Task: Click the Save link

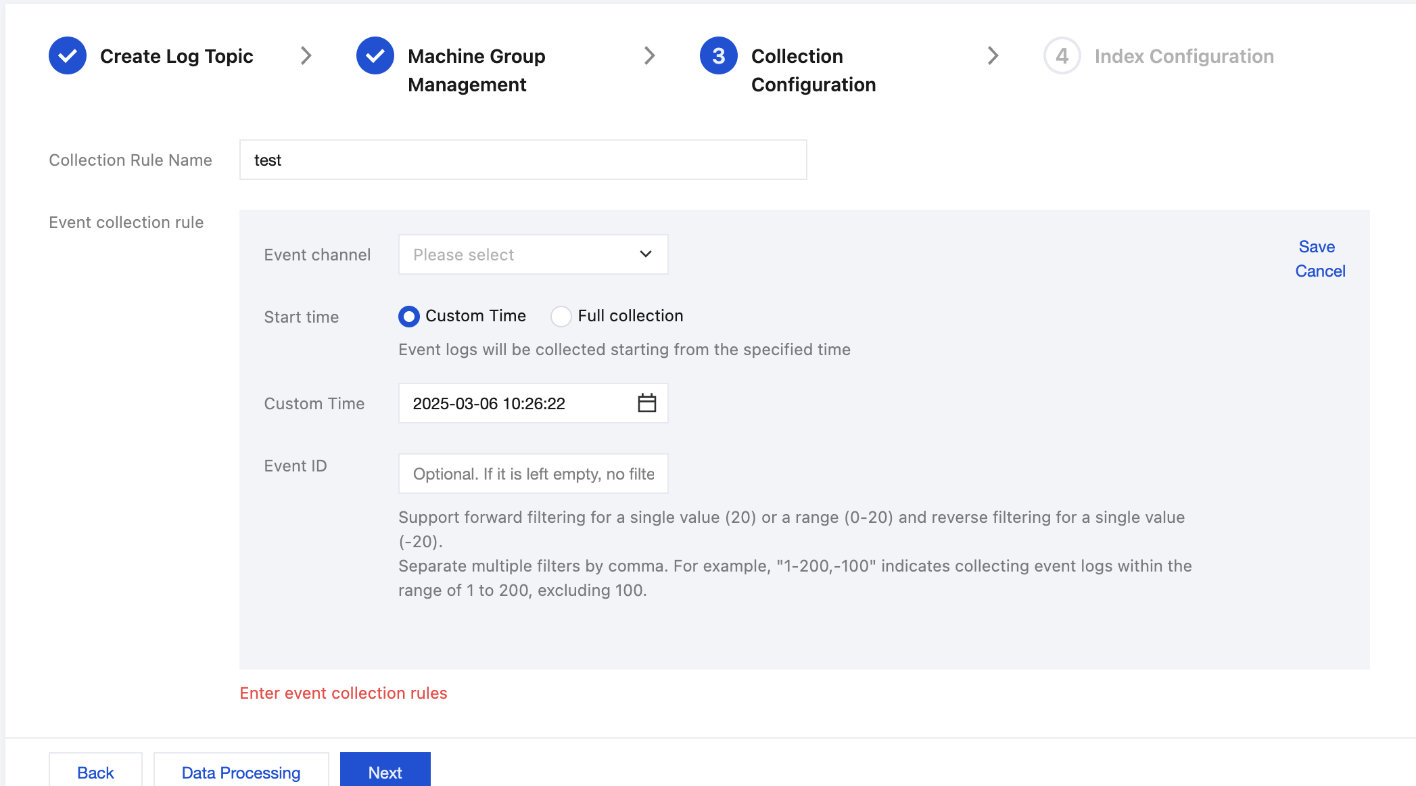Action: [x=1316, y=247]
